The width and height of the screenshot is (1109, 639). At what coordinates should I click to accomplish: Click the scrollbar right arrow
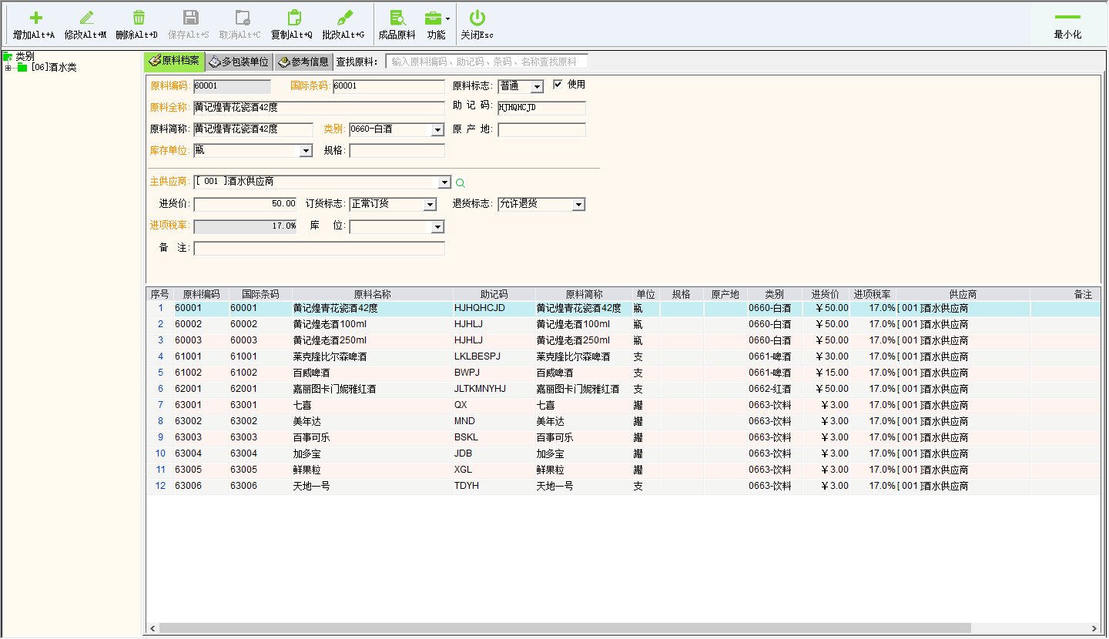coord(1095,628)
